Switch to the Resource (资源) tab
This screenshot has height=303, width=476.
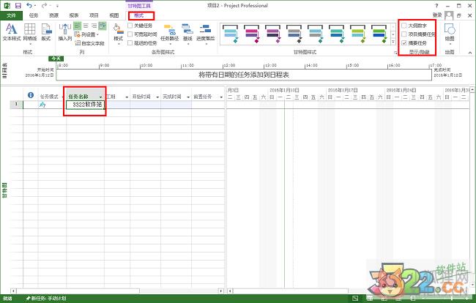53,15
